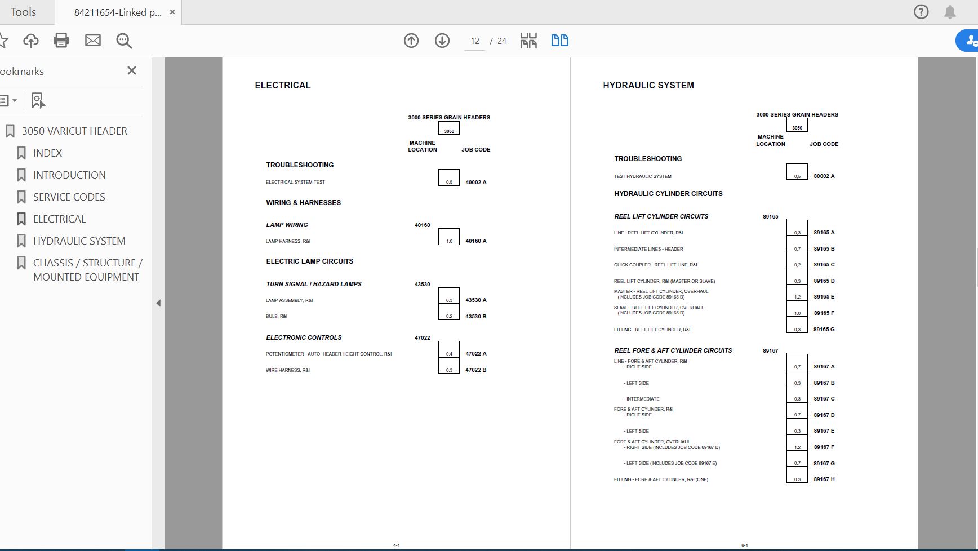Click the bookmark icon beside 3050 VARICUT HEADER
The width and height of the screenshot is (978, 551).
10,131
